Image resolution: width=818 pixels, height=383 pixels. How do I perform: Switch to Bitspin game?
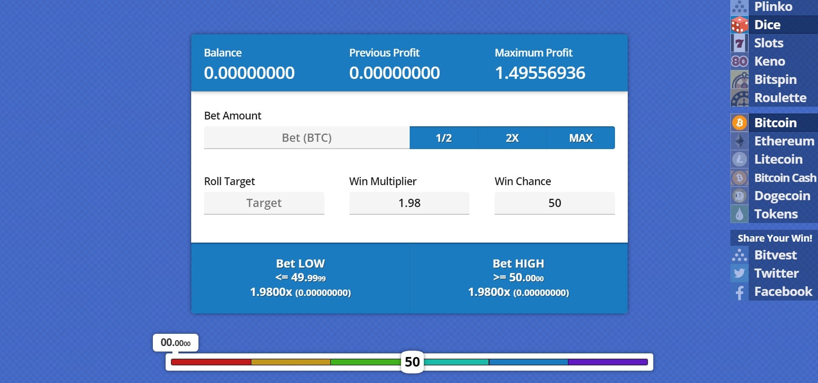(776, 79)
